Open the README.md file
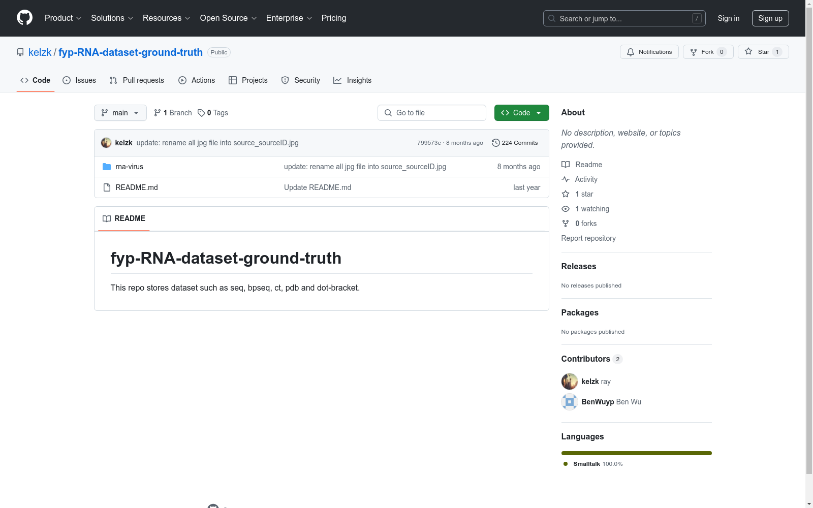 [x=137, y=187]
